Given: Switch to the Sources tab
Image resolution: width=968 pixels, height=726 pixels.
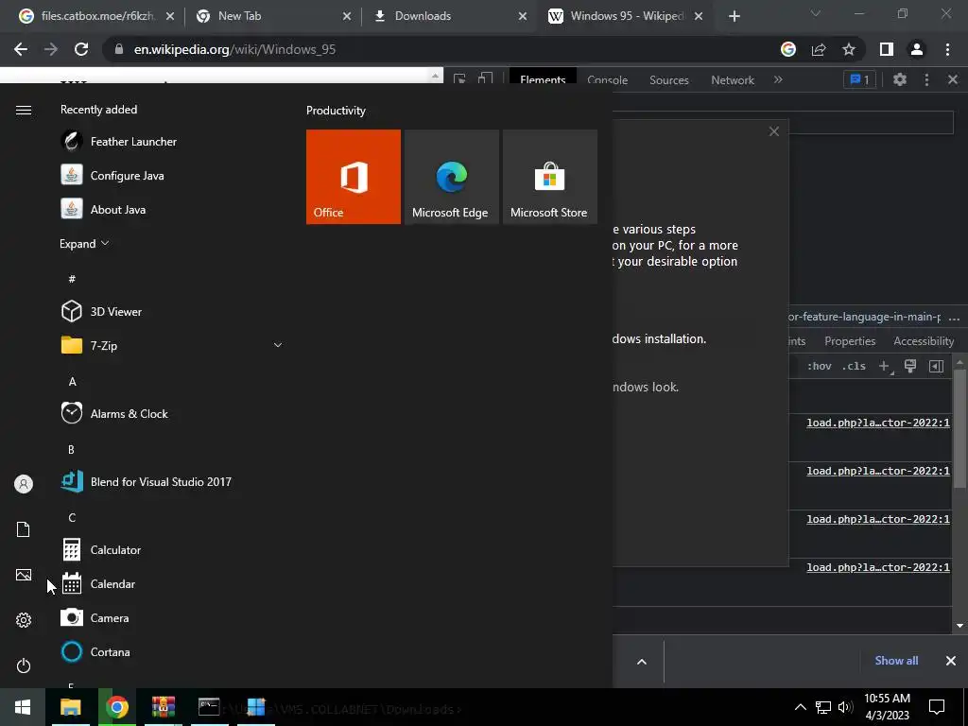Looking at the screenshot, I should tap(669, 79).
